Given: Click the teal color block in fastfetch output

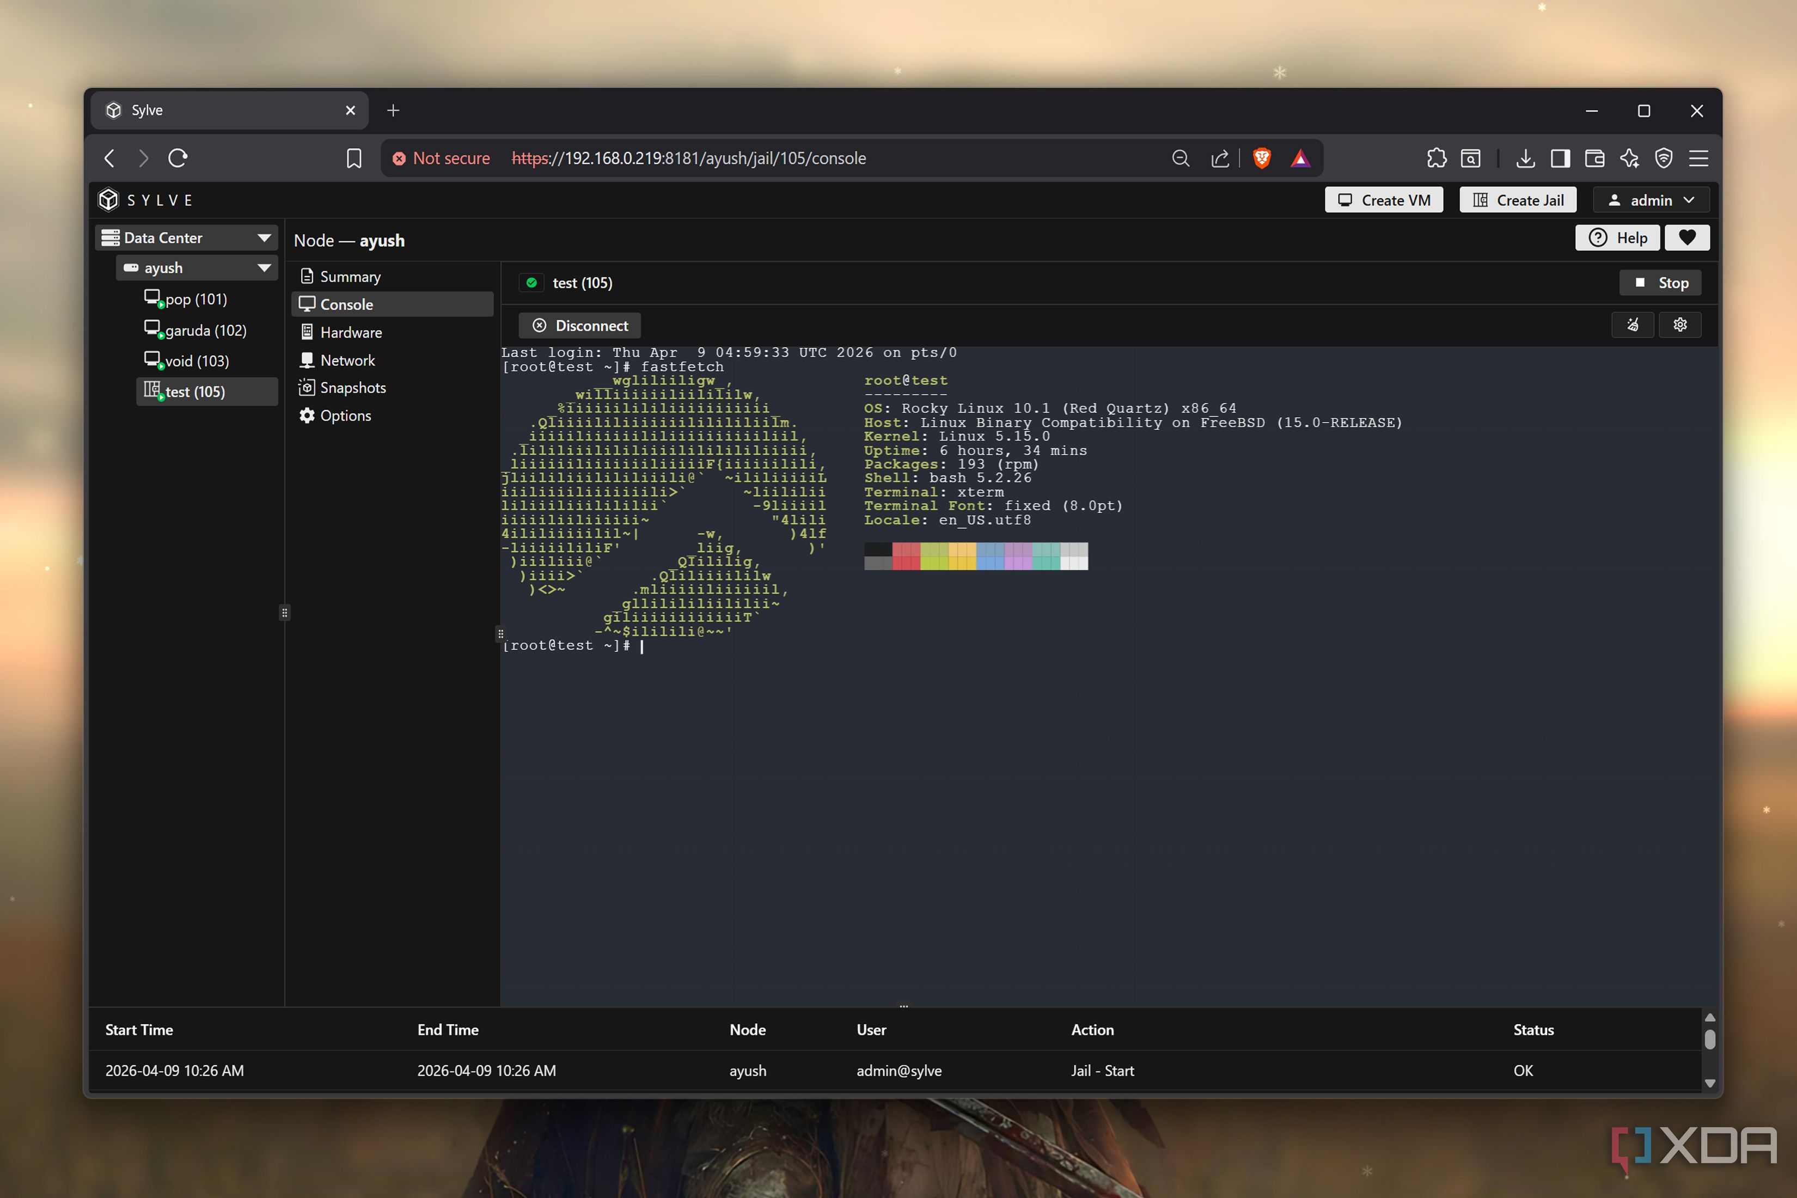Looking at the screenshot, I should [x=1046, y=556].
